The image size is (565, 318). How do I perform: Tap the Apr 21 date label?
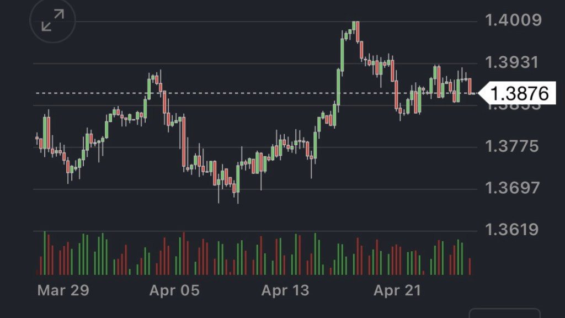point(397,290)
